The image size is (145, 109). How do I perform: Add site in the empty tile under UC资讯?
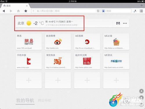click(116, 80)
